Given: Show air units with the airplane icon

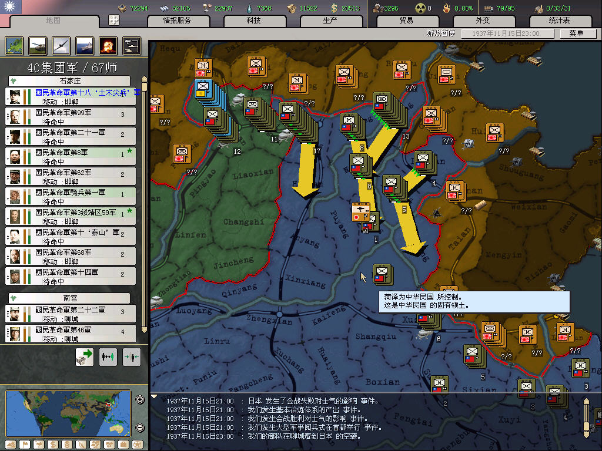Looking at the screenshot, I should (x=61, y=46).
